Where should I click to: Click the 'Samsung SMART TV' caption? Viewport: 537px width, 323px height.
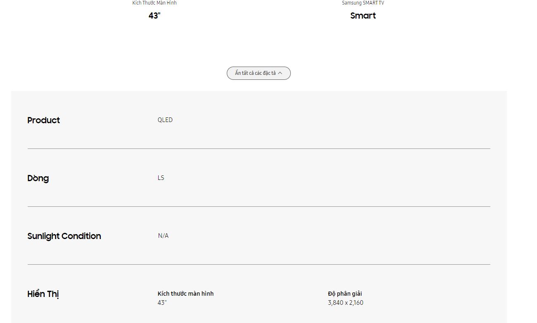pyautogui.click(x=363, y=3)
